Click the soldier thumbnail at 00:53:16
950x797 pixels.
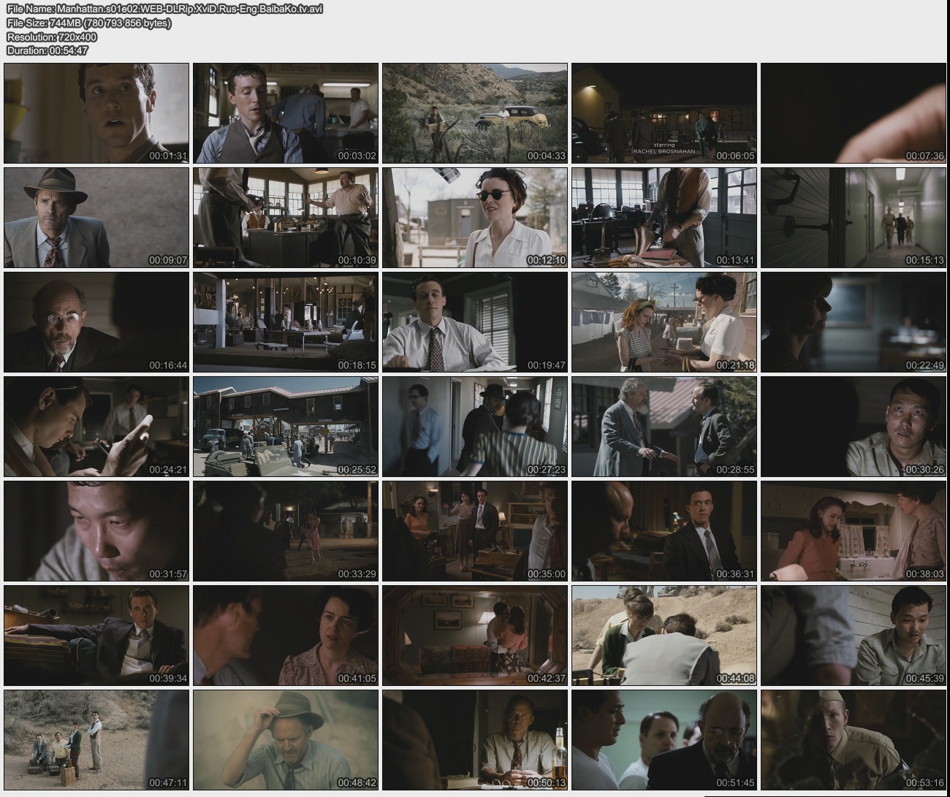(x=853, y=740)
